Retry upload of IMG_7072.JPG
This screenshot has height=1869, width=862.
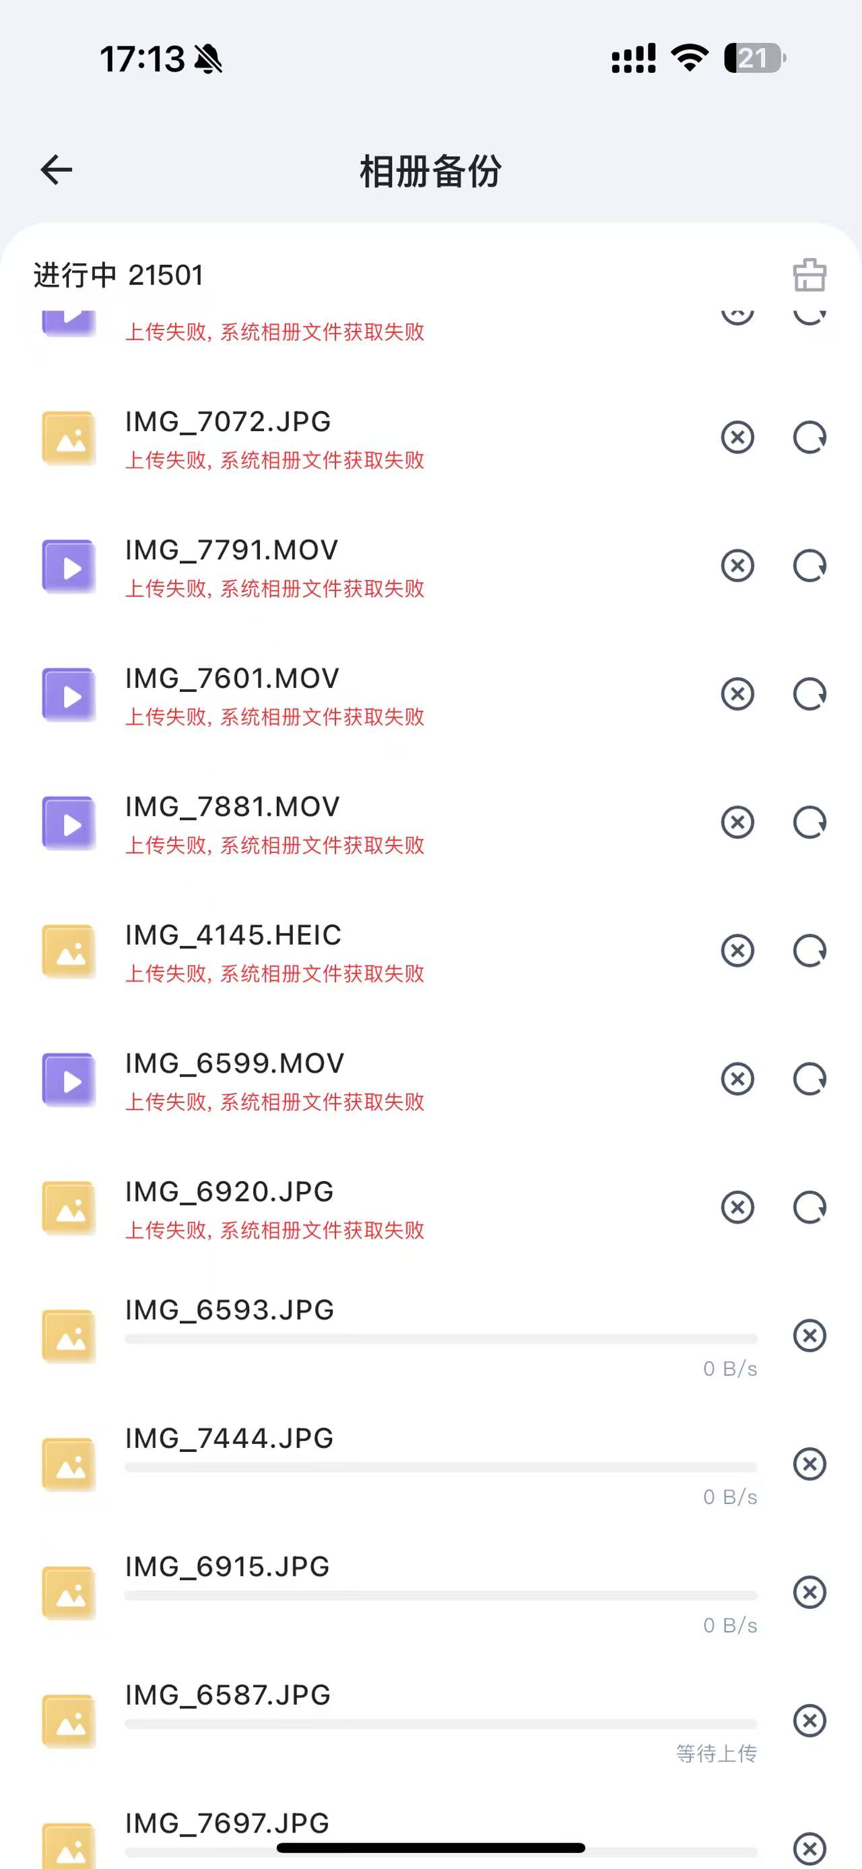tap(809, 437)
